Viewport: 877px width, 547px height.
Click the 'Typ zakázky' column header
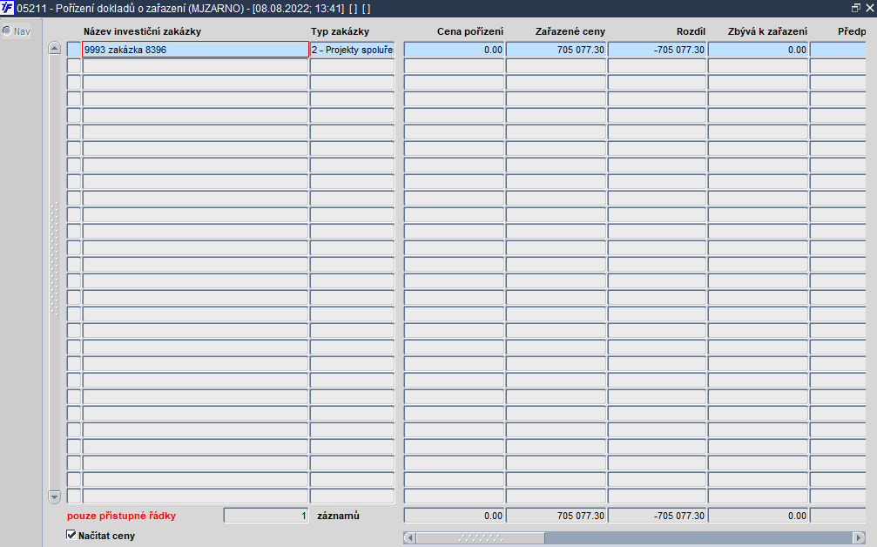point(340,31)
